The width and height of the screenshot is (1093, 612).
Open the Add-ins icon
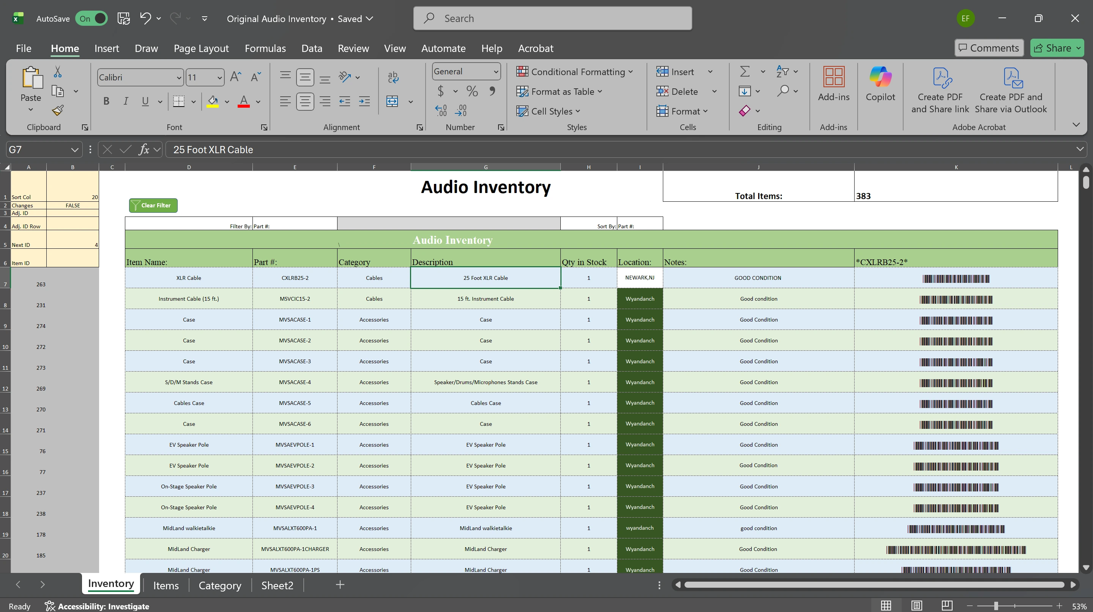833,84
